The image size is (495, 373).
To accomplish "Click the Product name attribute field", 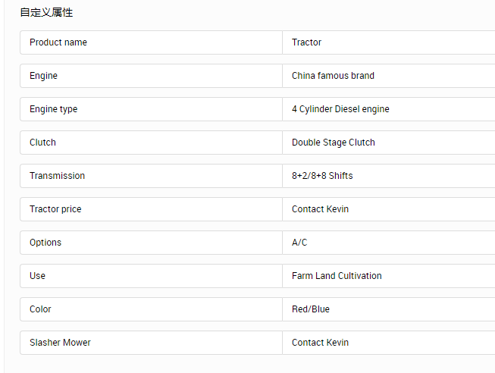I will point(151,42).
